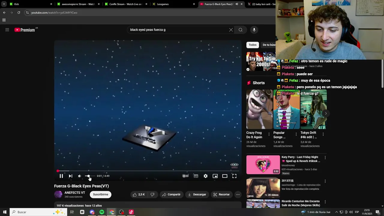Enter fullscreen mode

pyautogui.click(x=234, y=176)
